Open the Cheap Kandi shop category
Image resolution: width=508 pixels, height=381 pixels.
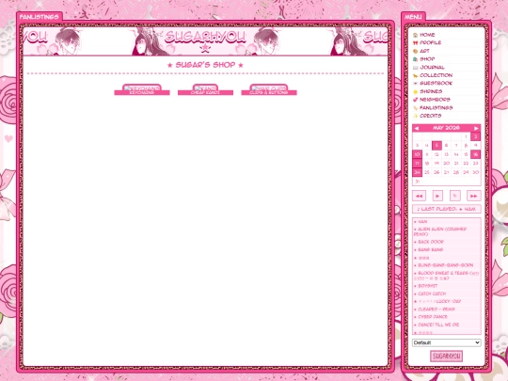point(205,89)
